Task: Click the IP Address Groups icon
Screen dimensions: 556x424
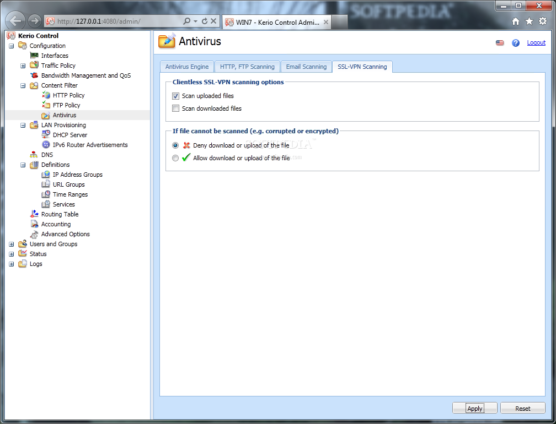Action: (x=46, y=175)
